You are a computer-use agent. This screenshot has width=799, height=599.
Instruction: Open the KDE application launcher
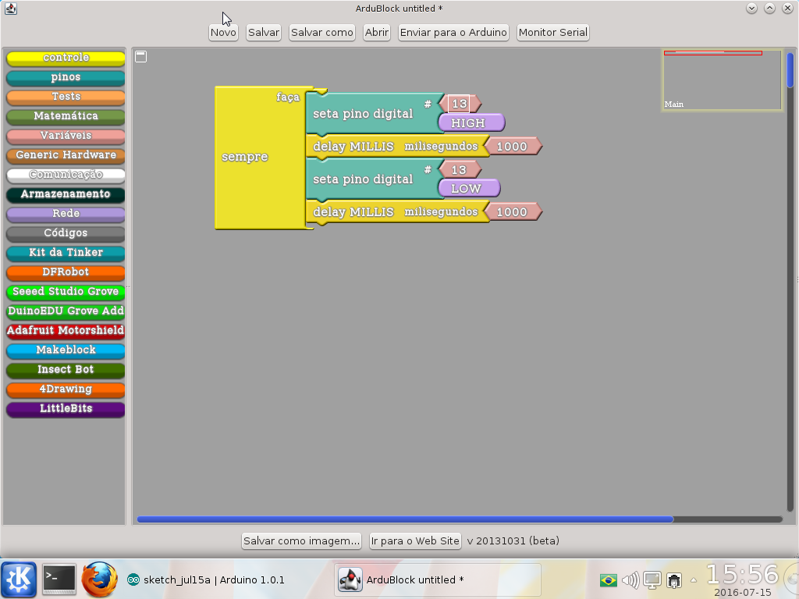point(19,580)
